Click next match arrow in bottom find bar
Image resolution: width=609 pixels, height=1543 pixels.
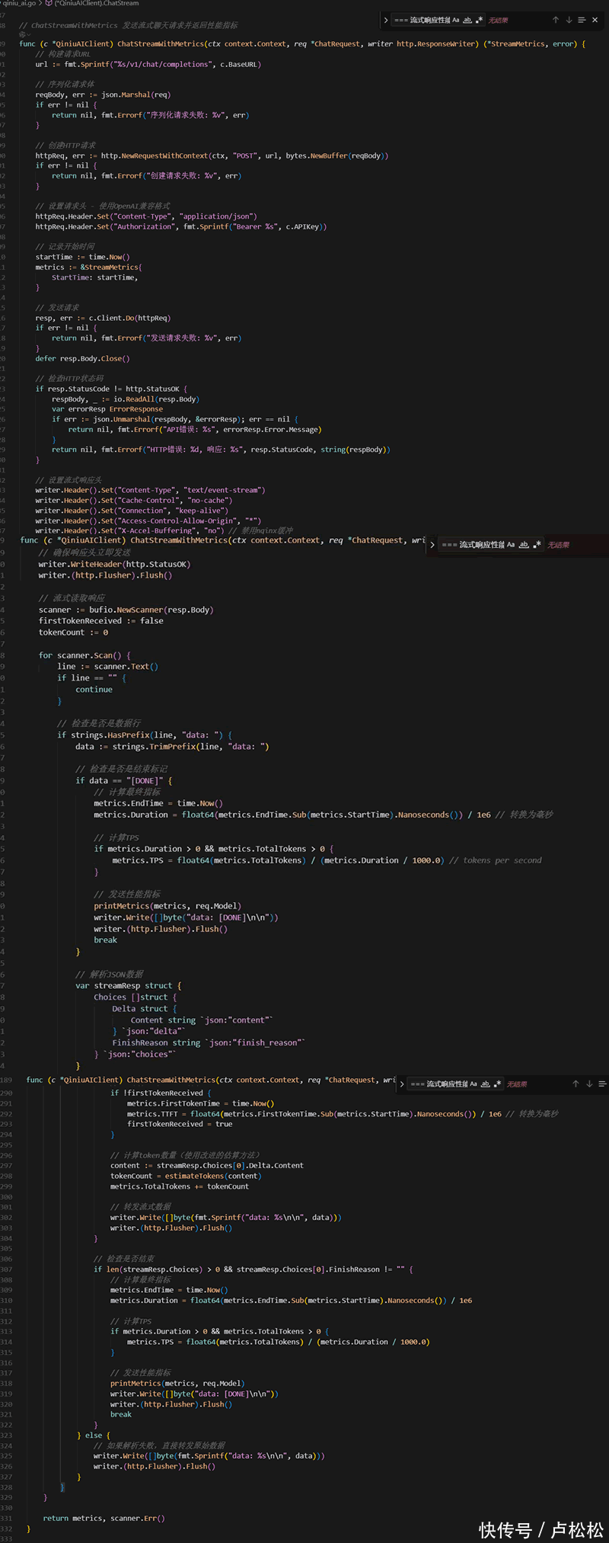pyautogui.click(x=589, y=1084)
